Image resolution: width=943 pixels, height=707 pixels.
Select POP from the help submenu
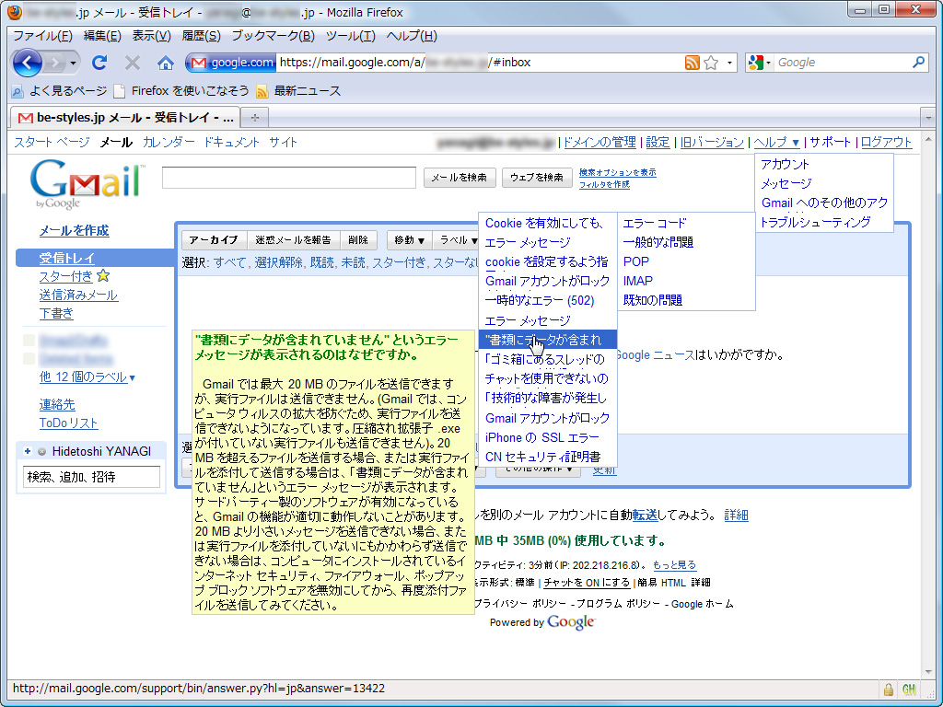pyautogui.click(x=634, y=261)
